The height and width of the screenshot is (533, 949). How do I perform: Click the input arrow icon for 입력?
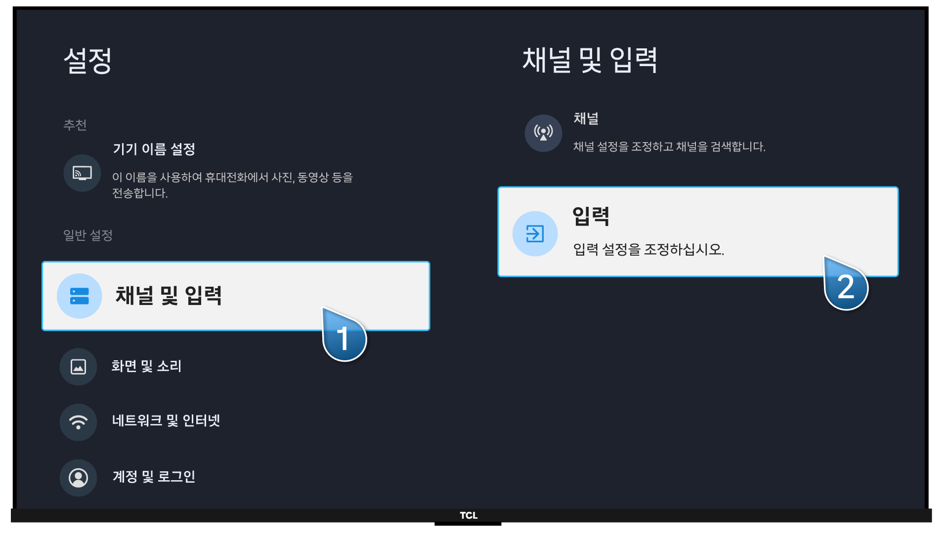pos(535,233)
